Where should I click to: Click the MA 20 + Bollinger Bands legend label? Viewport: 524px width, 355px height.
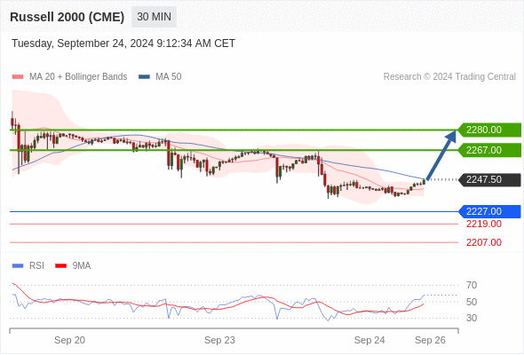(x=78, y=77)
